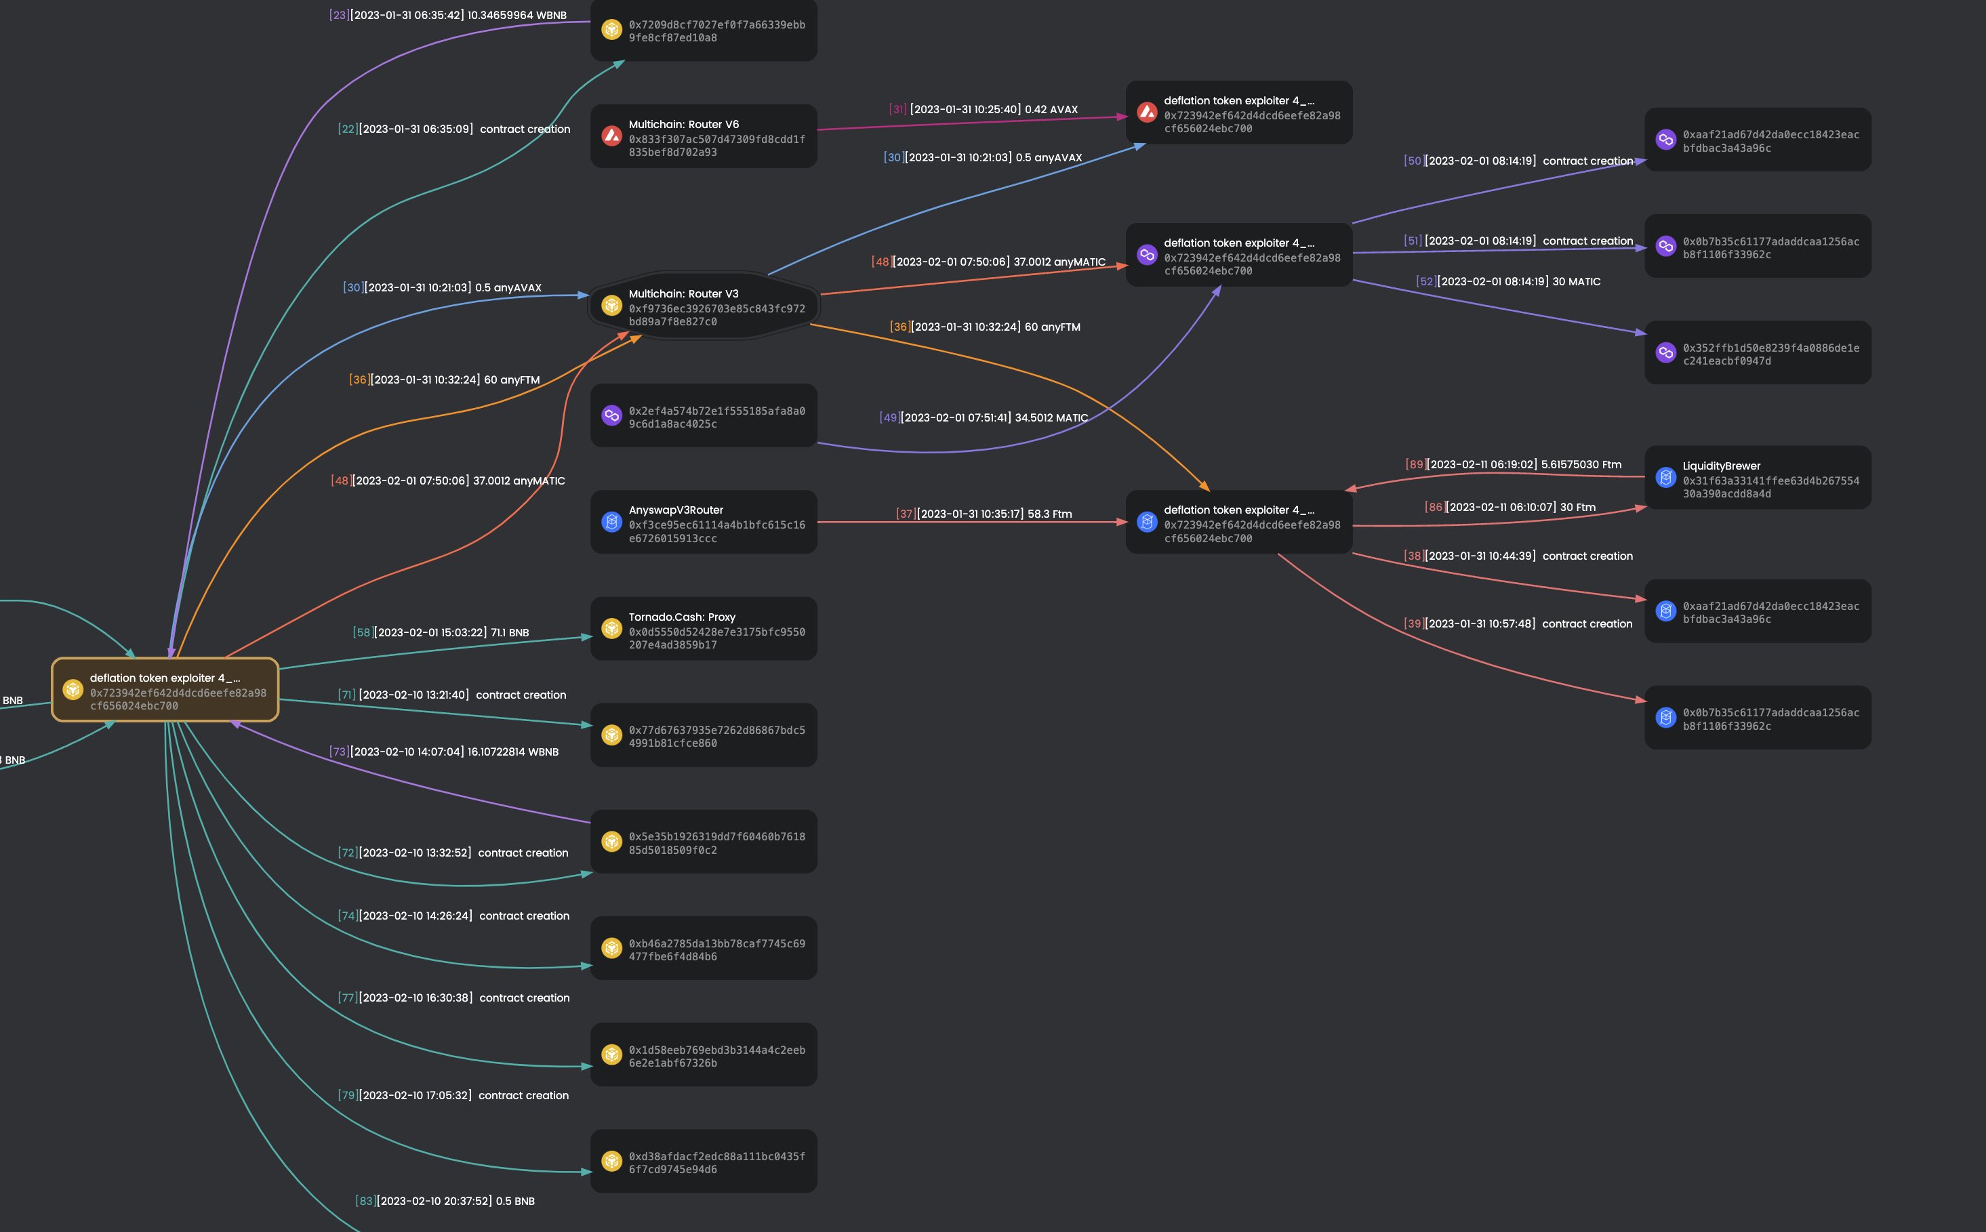
Task: Click edge label [37] 58.3 Ftm
Action: coord(984,514)
